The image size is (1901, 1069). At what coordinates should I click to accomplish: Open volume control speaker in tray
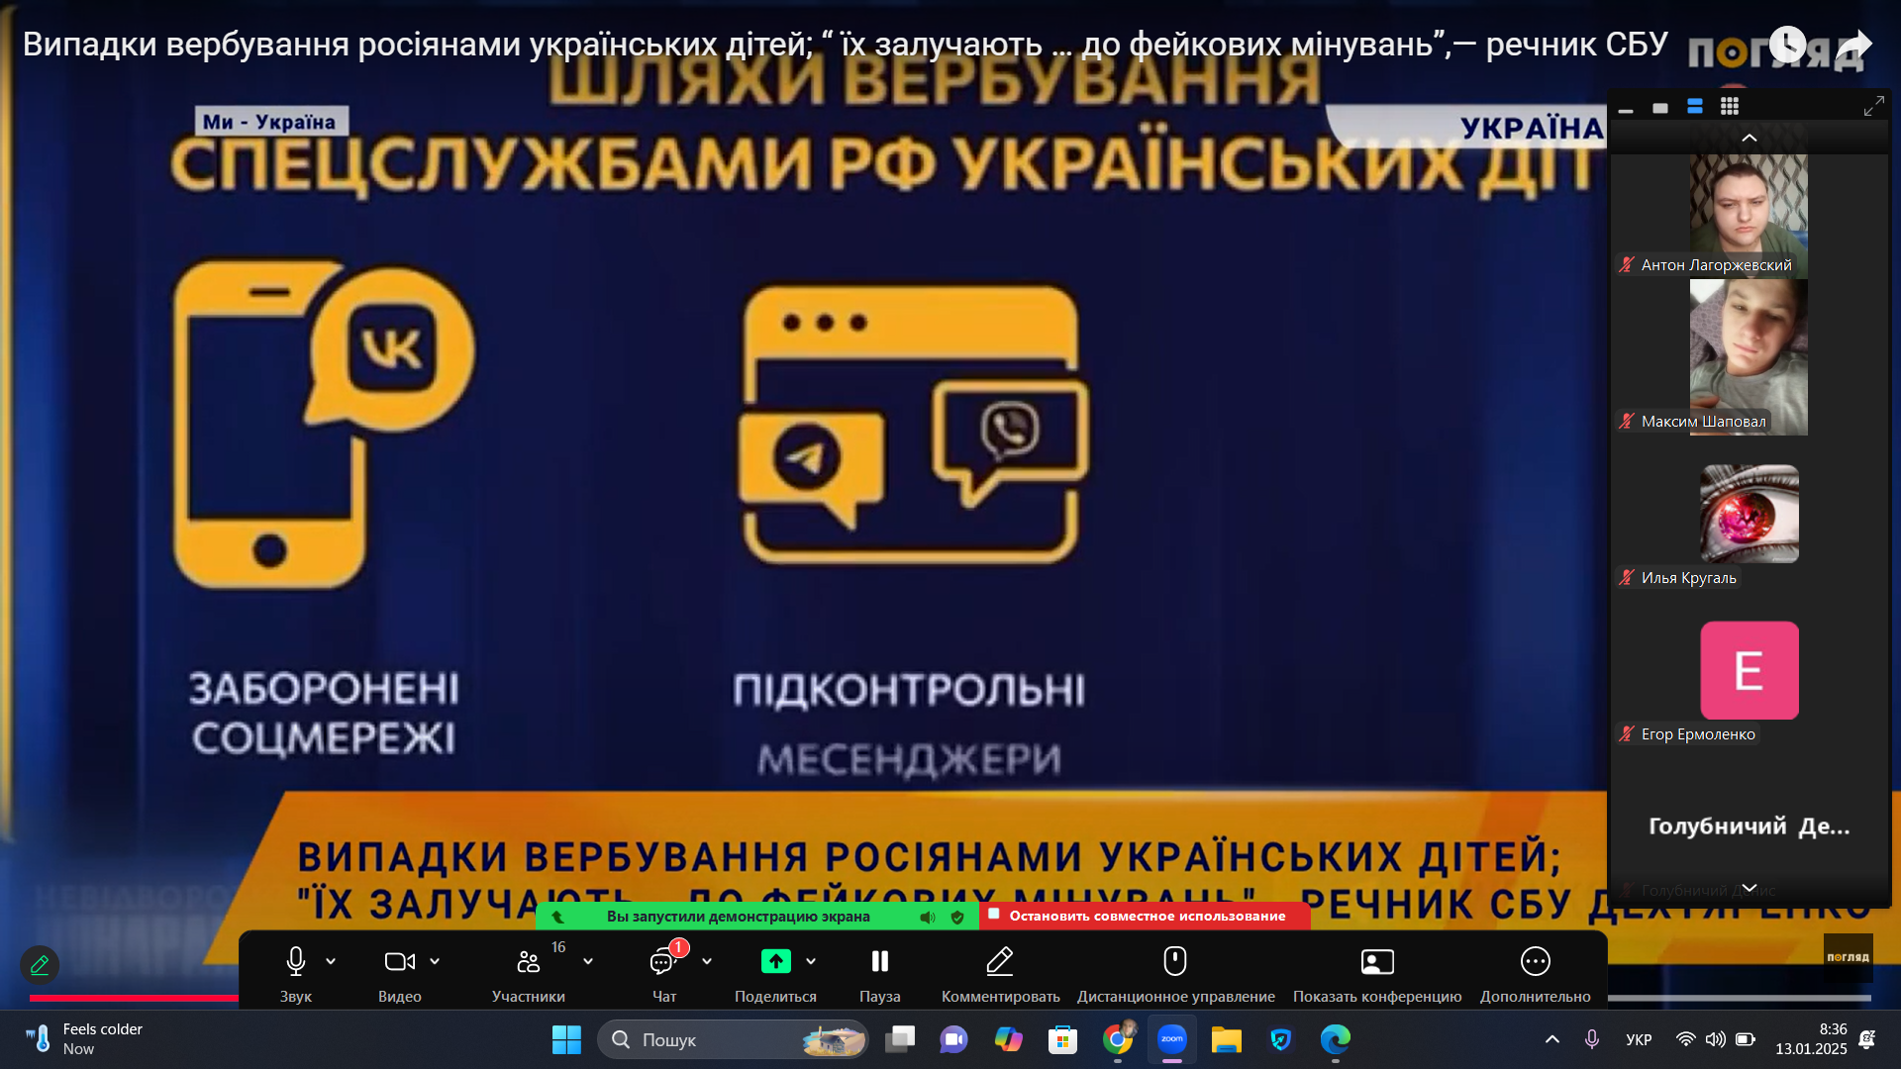tap(1715, 1039)
